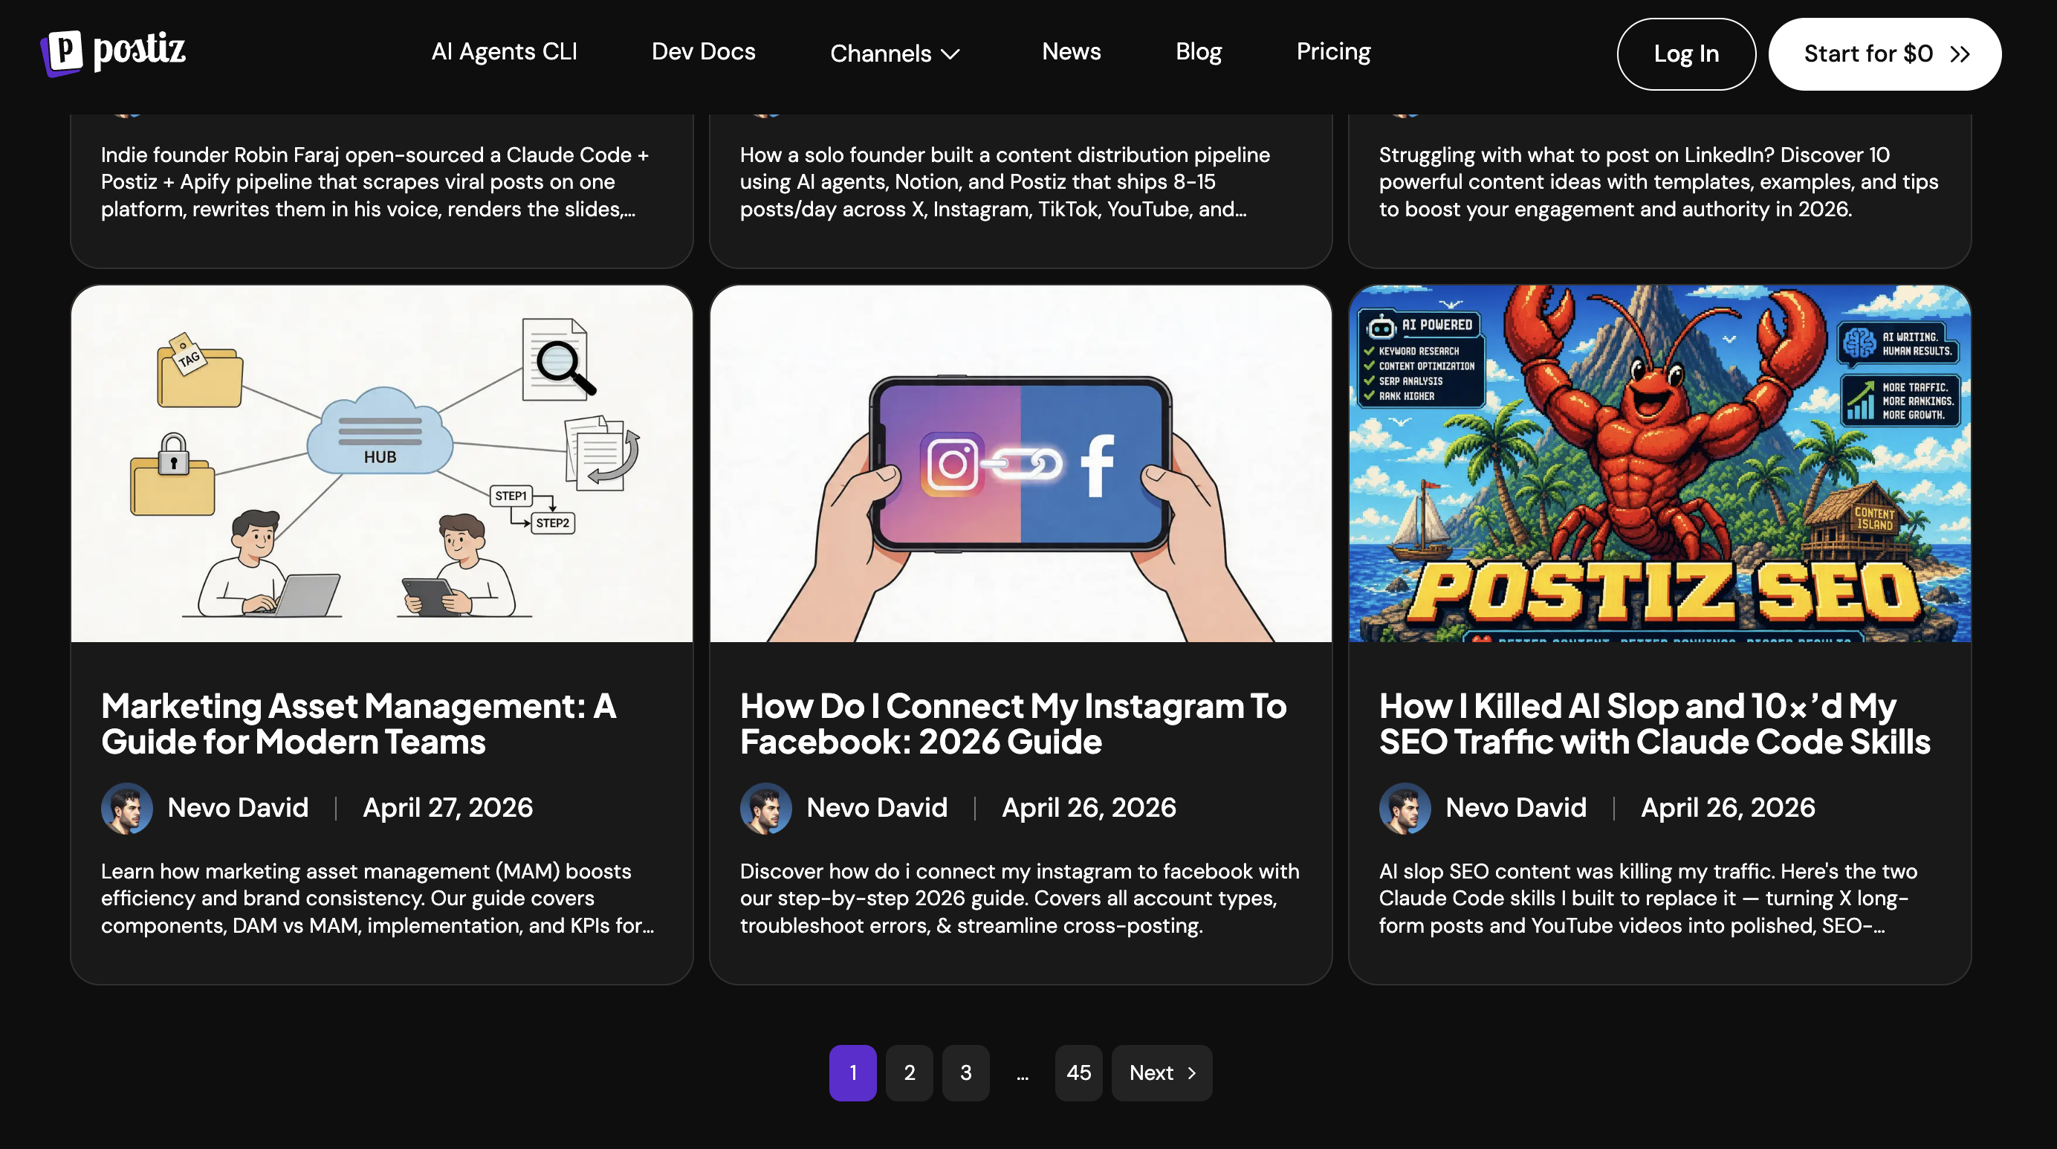Open Nevo David's avatar on Instagram To Facebook post
Screen dimensions: 2057x1149
765,808
